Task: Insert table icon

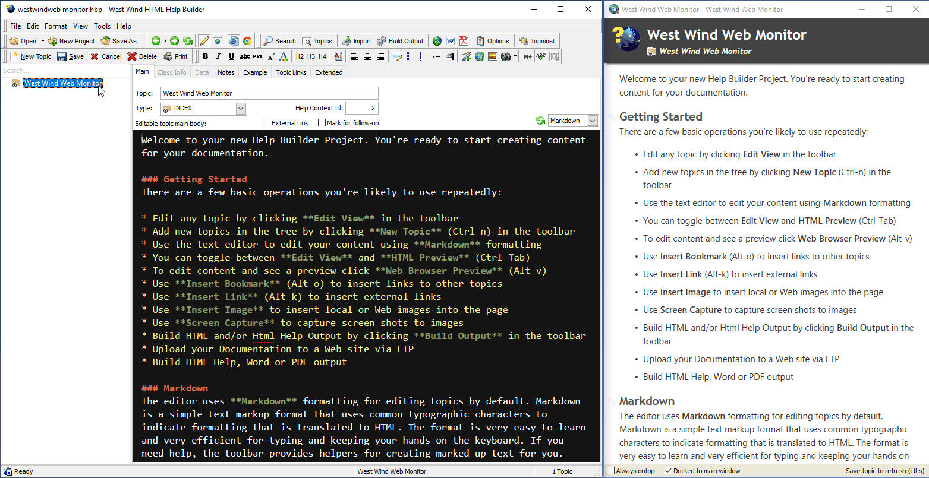Action: pos(397,56)
